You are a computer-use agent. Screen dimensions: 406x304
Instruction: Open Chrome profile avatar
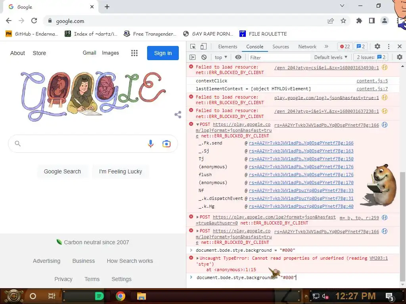pos(385,21)
